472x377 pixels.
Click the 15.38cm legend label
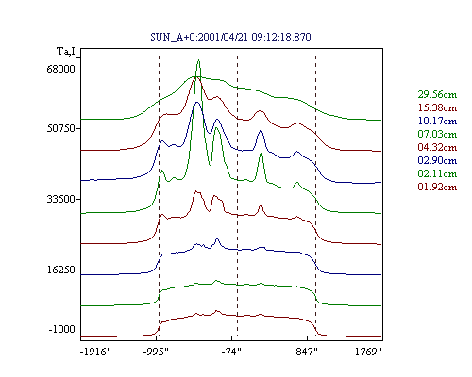(x=437, y=107)
